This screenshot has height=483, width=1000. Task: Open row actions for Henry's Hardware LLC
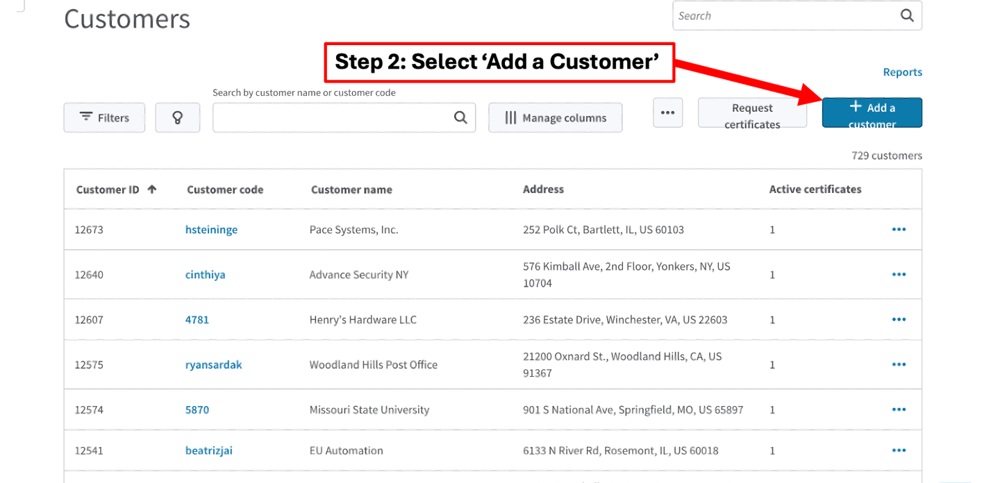tap(899, 320)
